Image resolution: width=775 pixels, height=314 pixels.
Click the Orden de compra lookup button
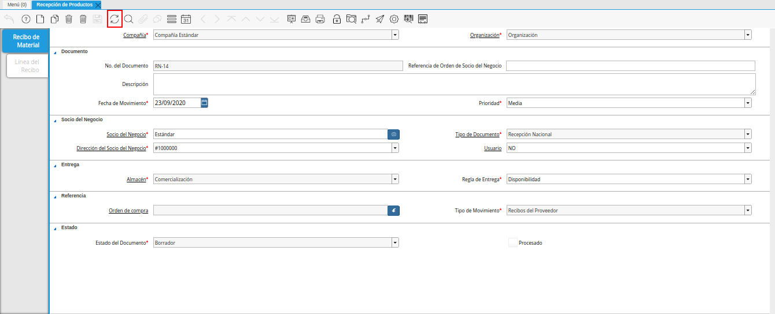(x=393, y=211)
